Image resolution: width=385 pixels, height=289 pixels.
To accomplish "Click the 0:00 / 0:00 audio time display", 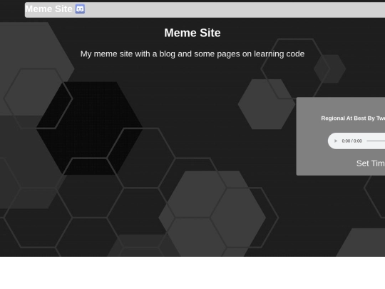I will pos(352,141).
